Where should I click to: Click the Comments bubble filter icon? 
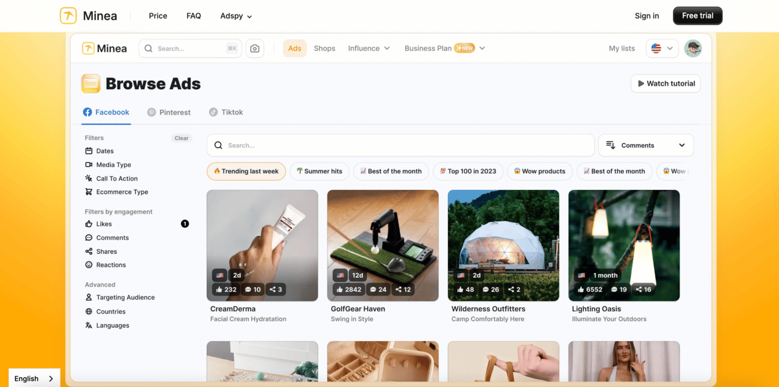[89, 238]
